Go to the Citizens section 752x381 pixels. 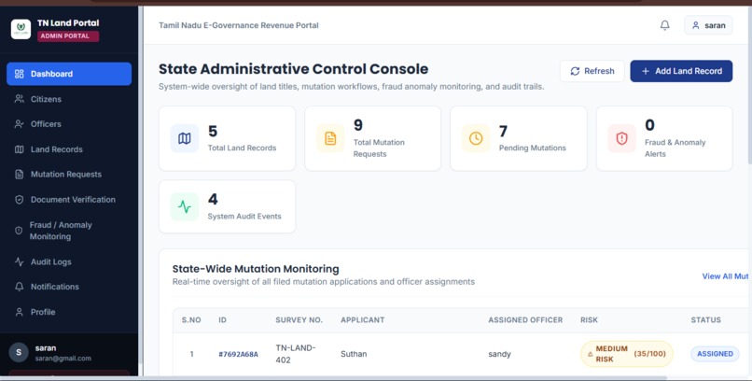click(69, 99)
